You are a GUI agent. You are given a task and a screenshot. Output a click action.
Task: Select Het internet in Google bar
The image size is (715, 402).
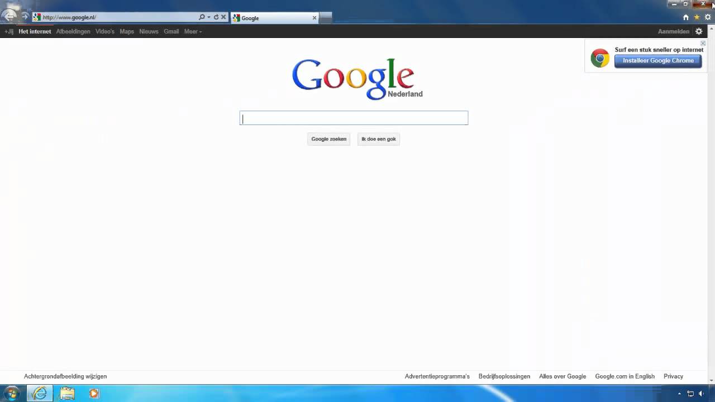(35, 31)
